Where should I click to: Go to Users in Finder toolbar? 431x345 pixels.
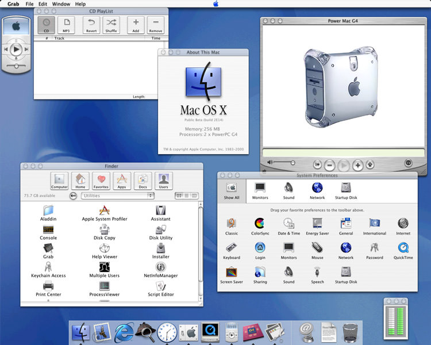coord(164,181)
